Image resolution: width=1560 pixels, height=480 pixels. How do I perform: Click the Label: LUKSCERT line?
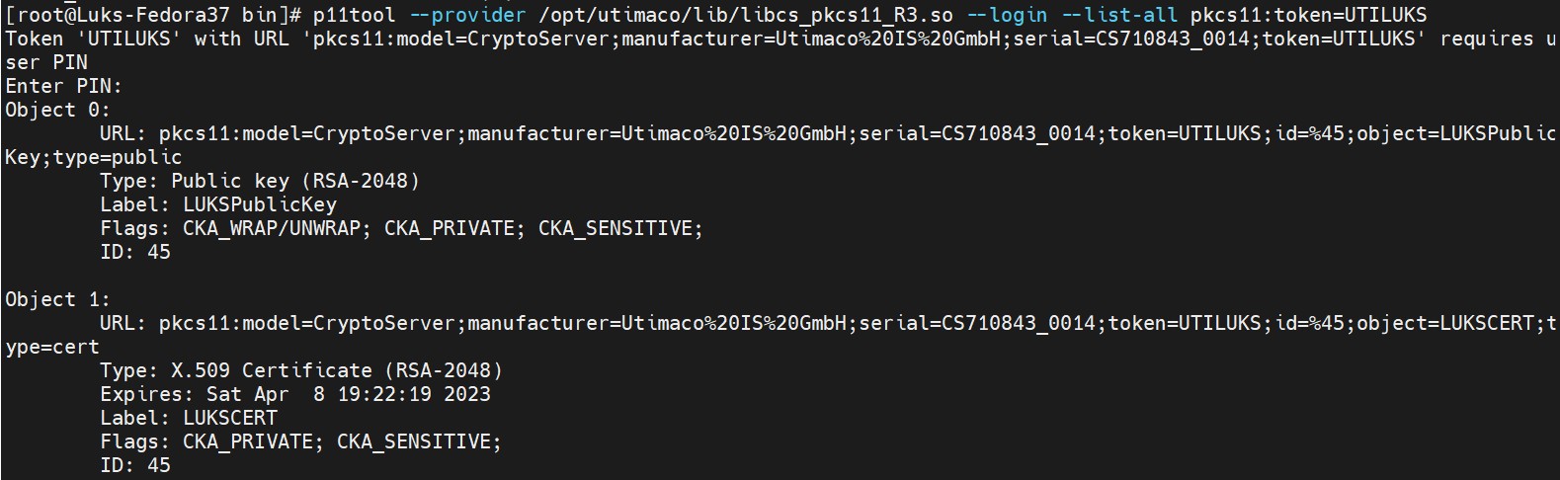pos(189,418)
